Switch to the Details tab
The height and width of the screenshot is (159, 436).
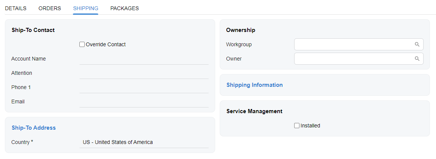pyautogui.click(x=15, y=8)
